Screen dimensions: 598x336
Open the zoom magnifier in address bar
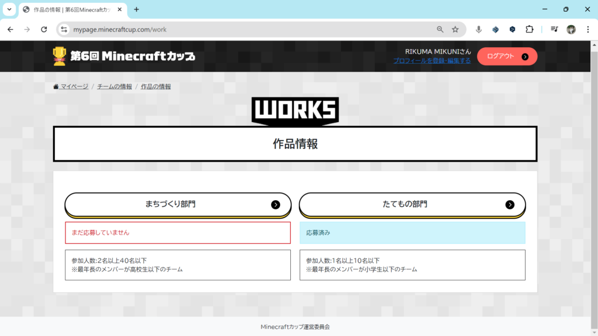tap(440, 30)
